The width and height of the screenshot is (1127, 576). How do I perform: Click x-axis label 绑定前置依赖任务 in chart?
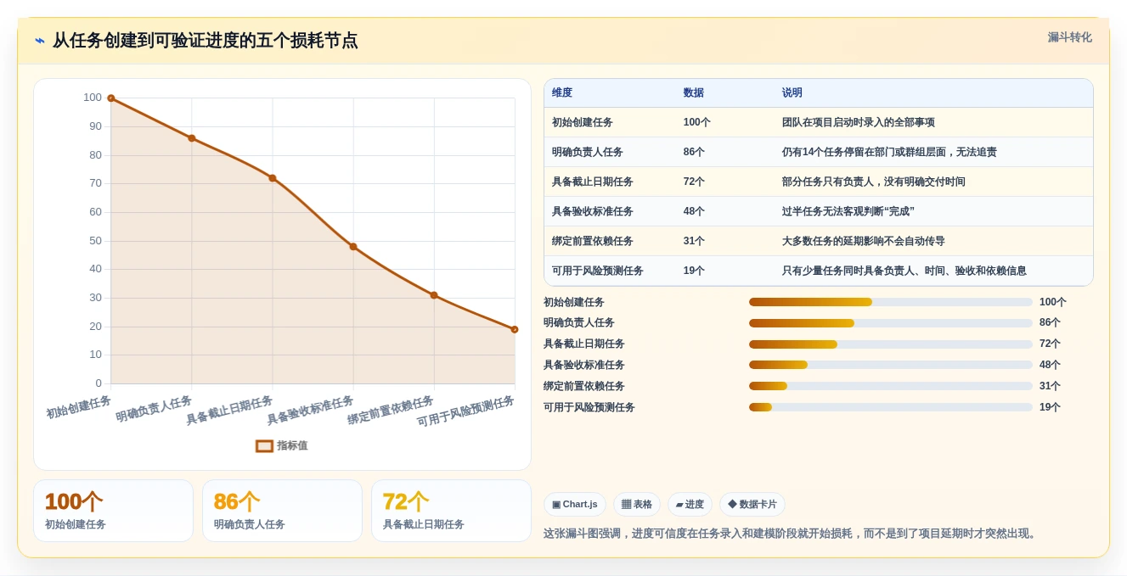(x=391, y=411)
